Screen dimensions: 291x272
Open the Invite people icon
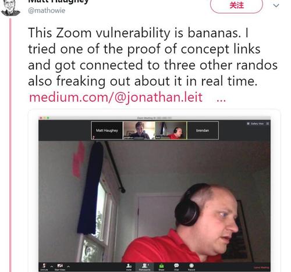(129, 266)
